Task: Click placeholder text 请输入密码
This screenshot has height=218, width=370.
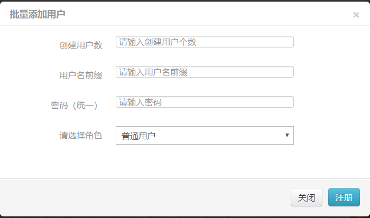Action: coord(140,102)
